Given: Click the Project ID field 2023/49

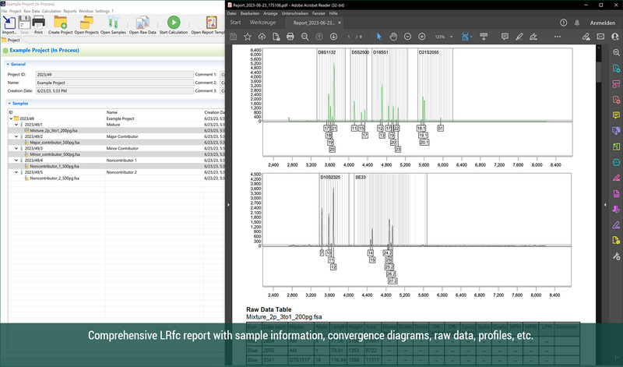Looking at the screenshot, I should tap(114, 74).
